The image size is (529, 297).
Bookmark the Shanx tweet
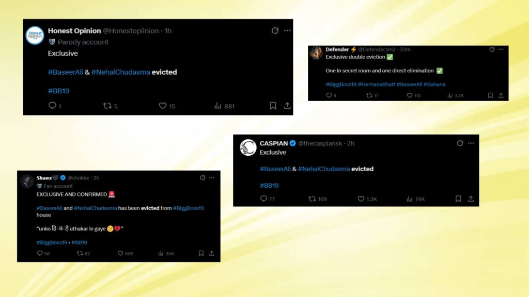click(201, 253)
